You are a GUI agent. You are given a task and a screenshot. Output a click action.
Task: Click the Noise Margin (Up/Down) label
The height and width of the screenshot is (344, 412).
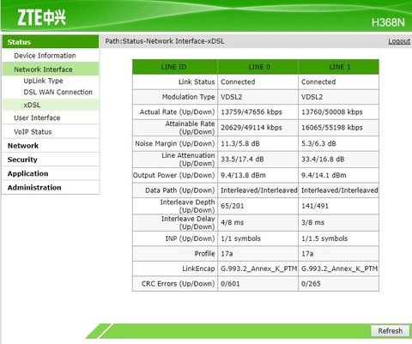tap(175, 143)
